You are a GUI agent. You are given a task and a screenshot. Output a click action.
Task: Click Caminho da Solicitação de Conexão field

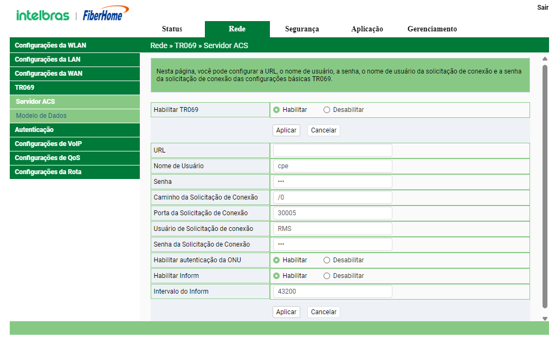coord(332,197)
